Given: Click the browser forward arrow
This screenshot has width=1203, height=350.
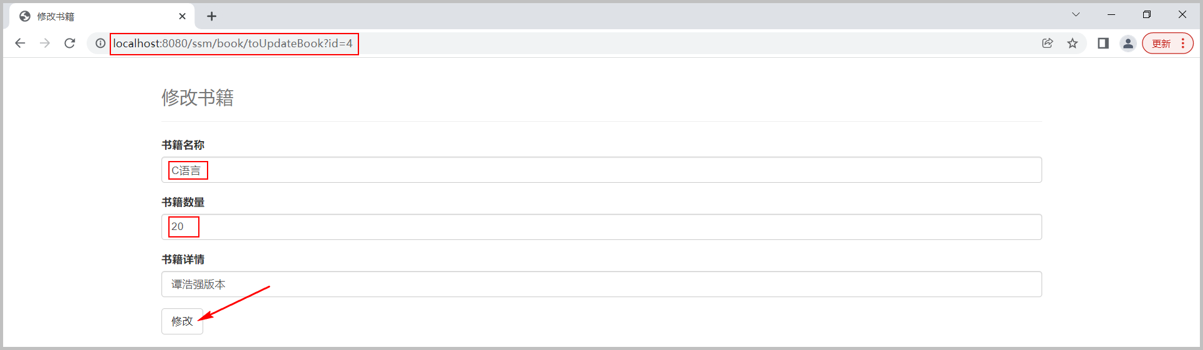Looking at the screenshot, I should (x=45, y=43).
